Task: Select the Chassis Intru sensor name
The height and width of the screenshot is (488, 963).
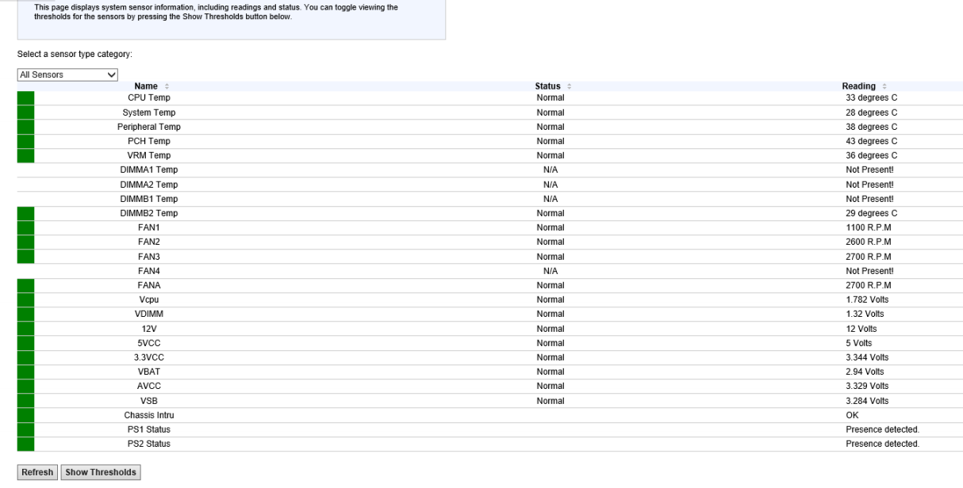Action: [x=149, y=415]
